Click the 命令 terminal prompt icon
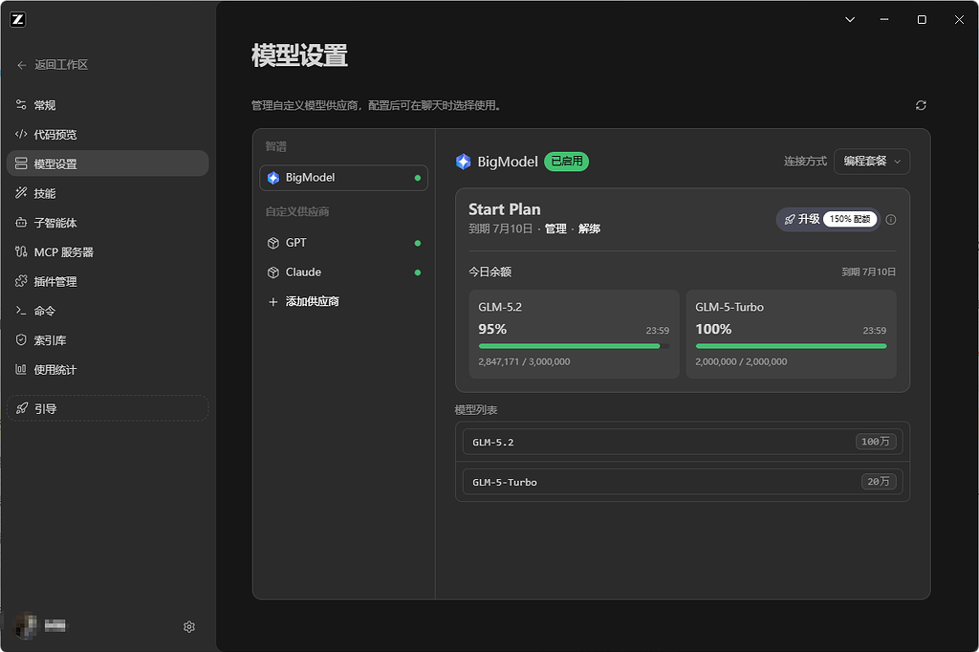979x652 pixels. tap(21, 311)
